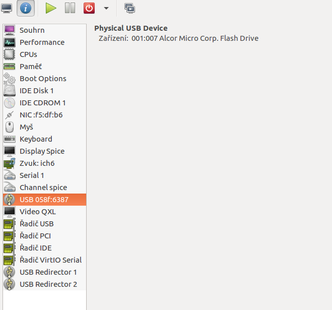
Task: Choose Řadič VirtIO Serial controller
Action: point(44,260)
